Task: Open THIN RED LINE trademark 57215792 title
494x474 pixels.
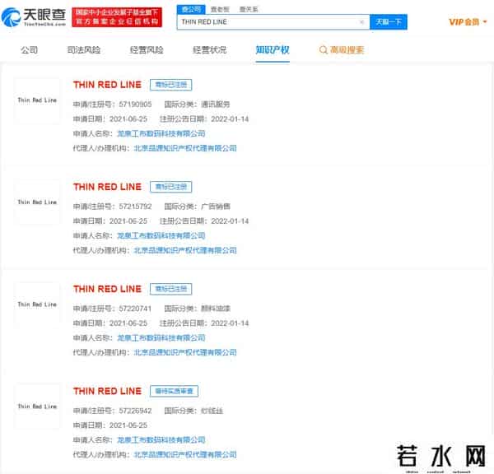Action: pos(107,187)
